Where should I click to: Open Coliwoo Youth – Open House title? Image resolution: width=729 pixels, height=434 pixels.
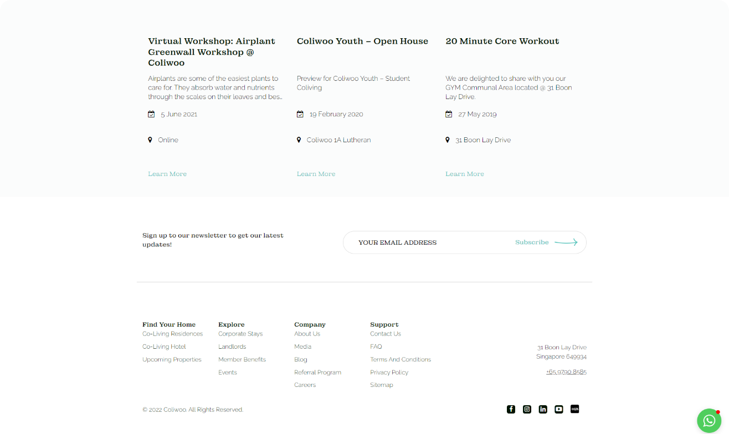tap(362, 41)
